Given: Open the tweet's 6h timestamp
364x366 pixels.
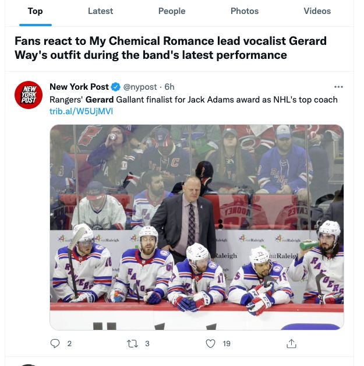Looking at the screenshot, I should pyautogui.click(x=169, y=87).
